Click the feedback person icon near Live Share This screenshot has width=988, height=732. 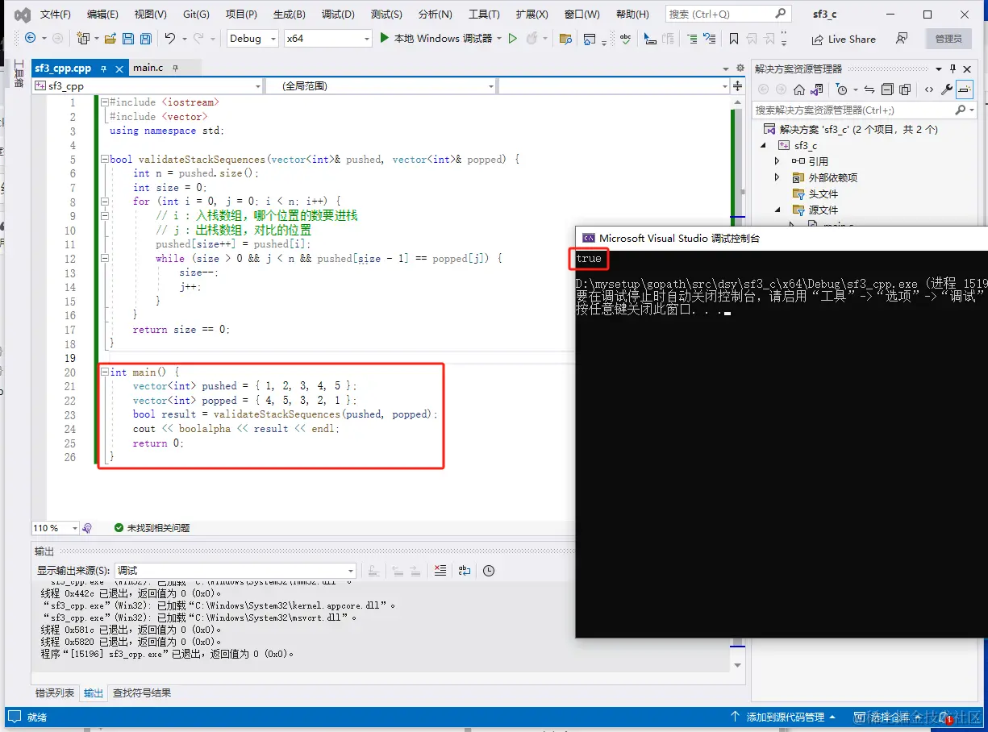click(x=902, y=39)
